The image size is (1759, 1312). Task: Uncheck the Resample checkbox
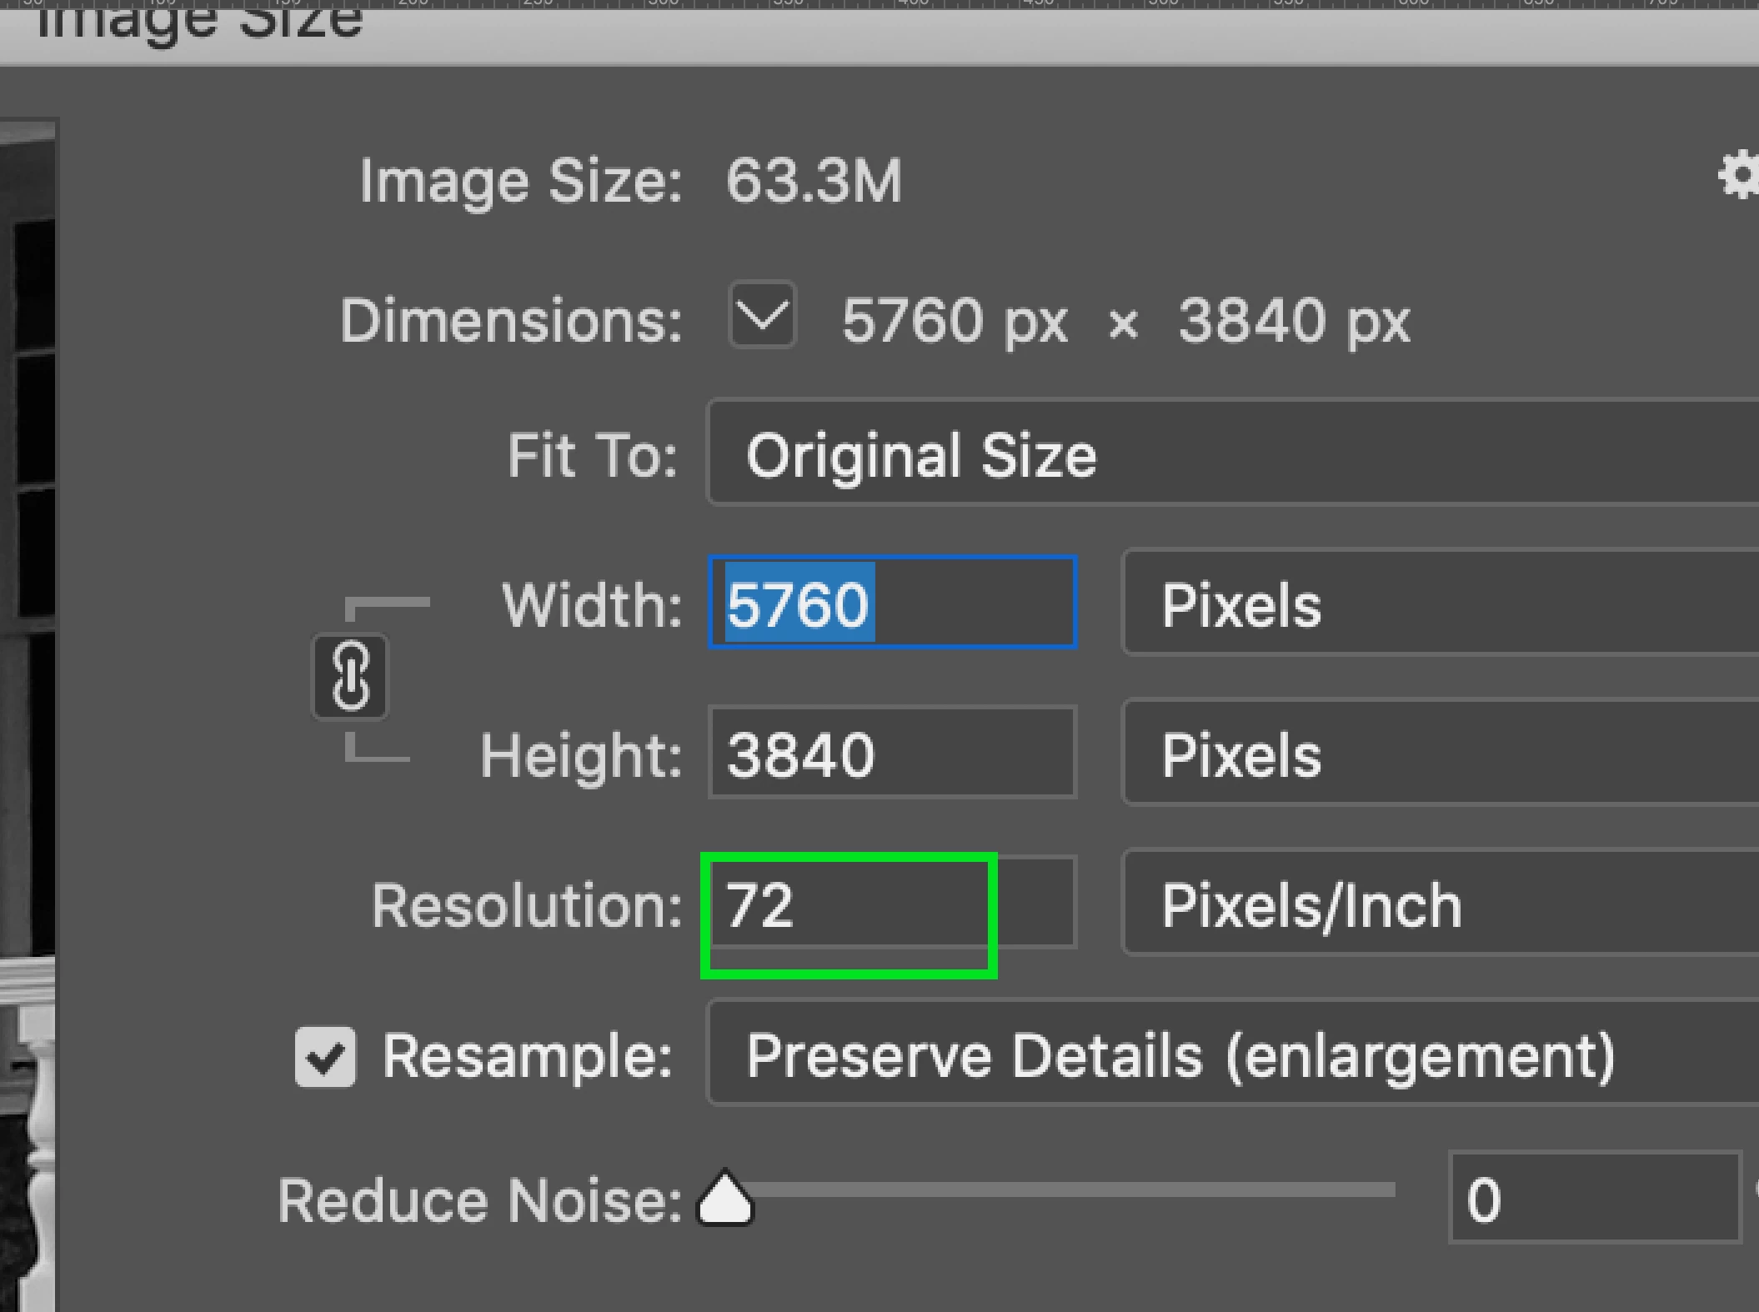point(325,1057)
